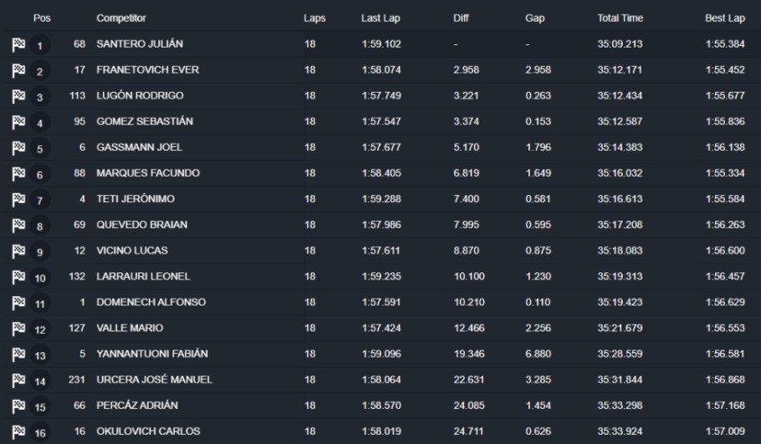Select the finish flag on Lugón Rodrigo's row

point(18,96)
